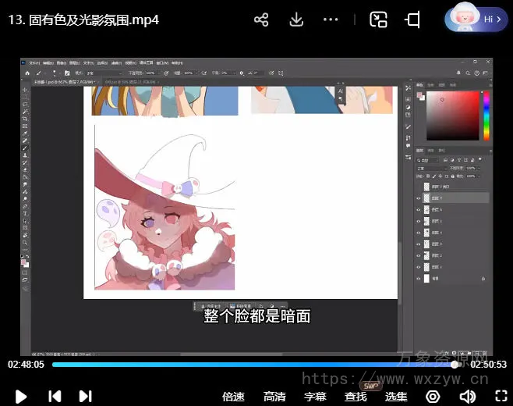Mute the video volume
Screen dimensions: 513x406
click(467, 397)
